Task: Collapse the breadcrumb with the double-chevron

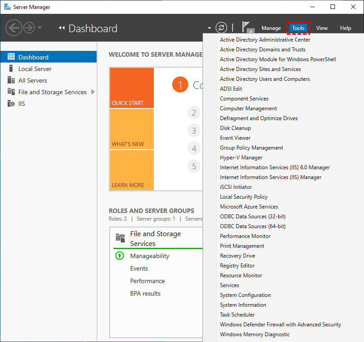Action: (61, 28)
